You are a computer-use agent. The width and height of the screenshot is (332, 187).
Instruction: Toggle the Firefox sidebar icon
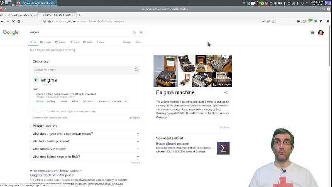click(304, 21)
